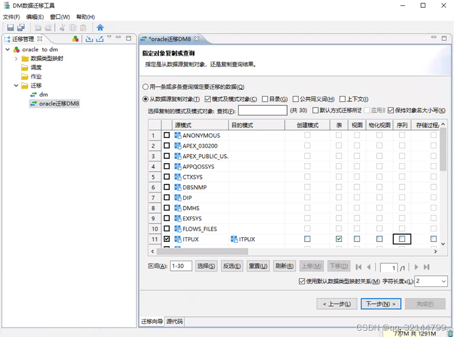Go to the Home page icon

click(x=100, y=27)
